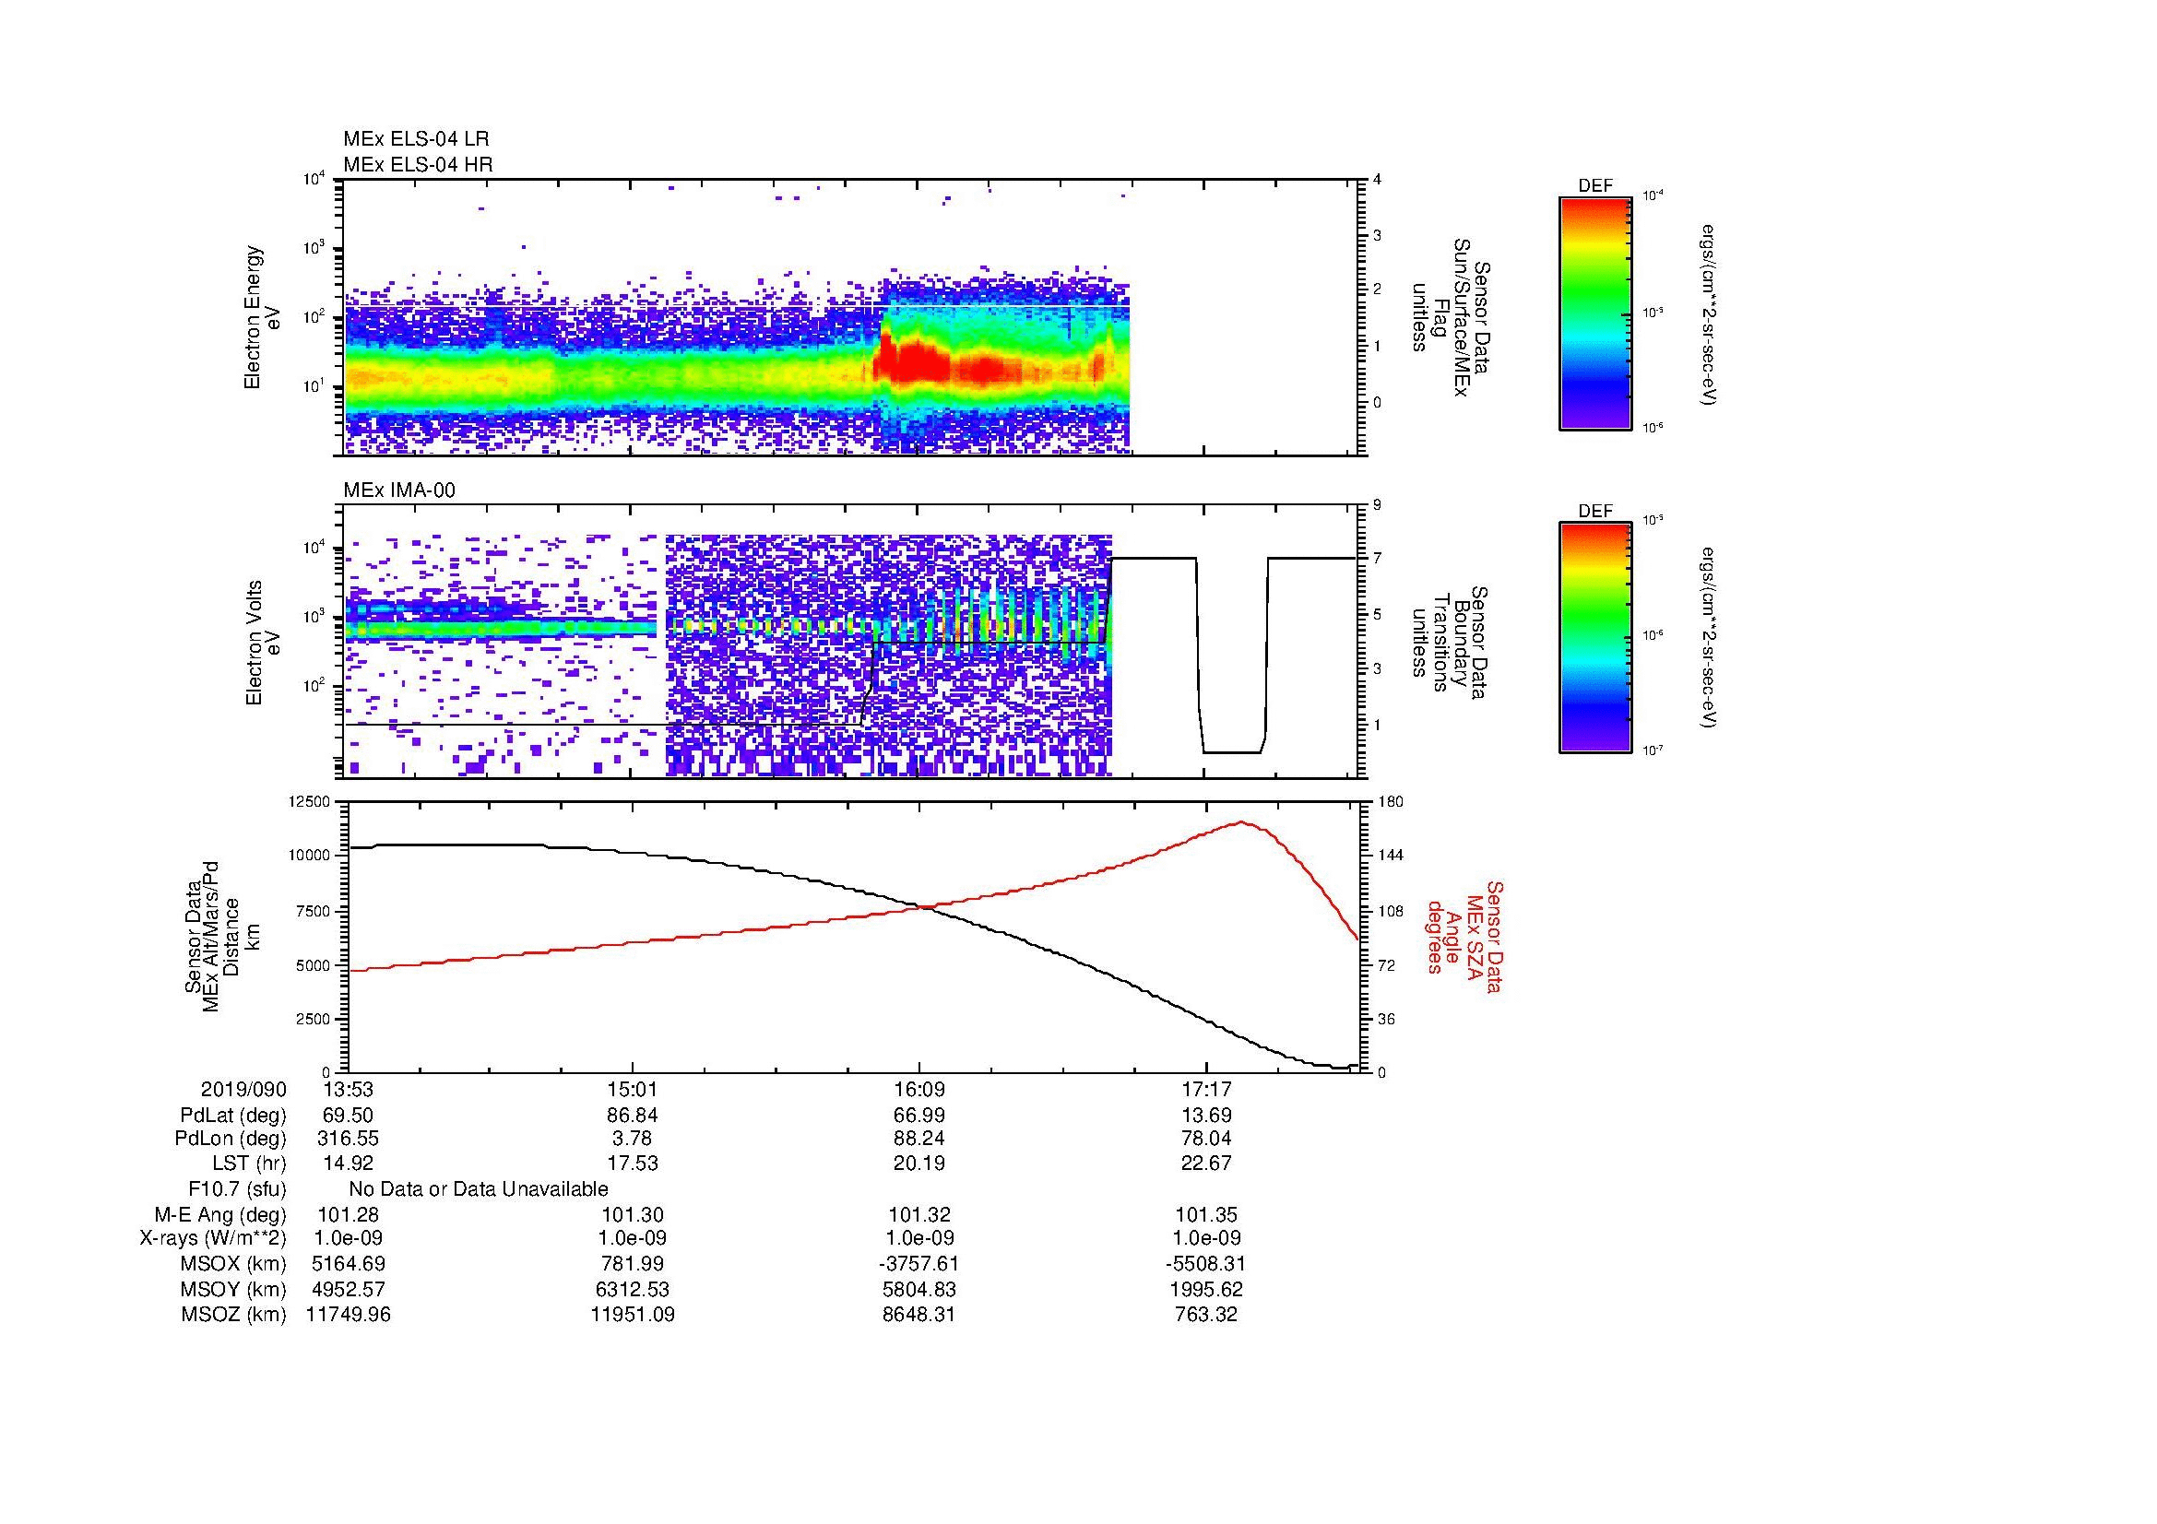Click the 13:53 time tick label

tap(349, 1089)
